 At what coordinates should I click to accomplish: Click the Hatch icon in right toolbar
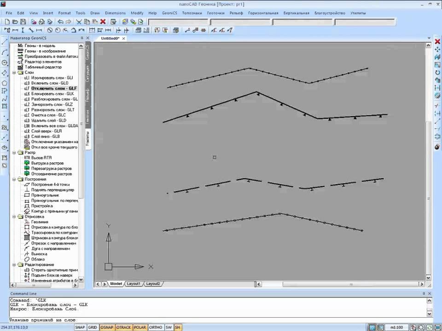tap(437, 96)
